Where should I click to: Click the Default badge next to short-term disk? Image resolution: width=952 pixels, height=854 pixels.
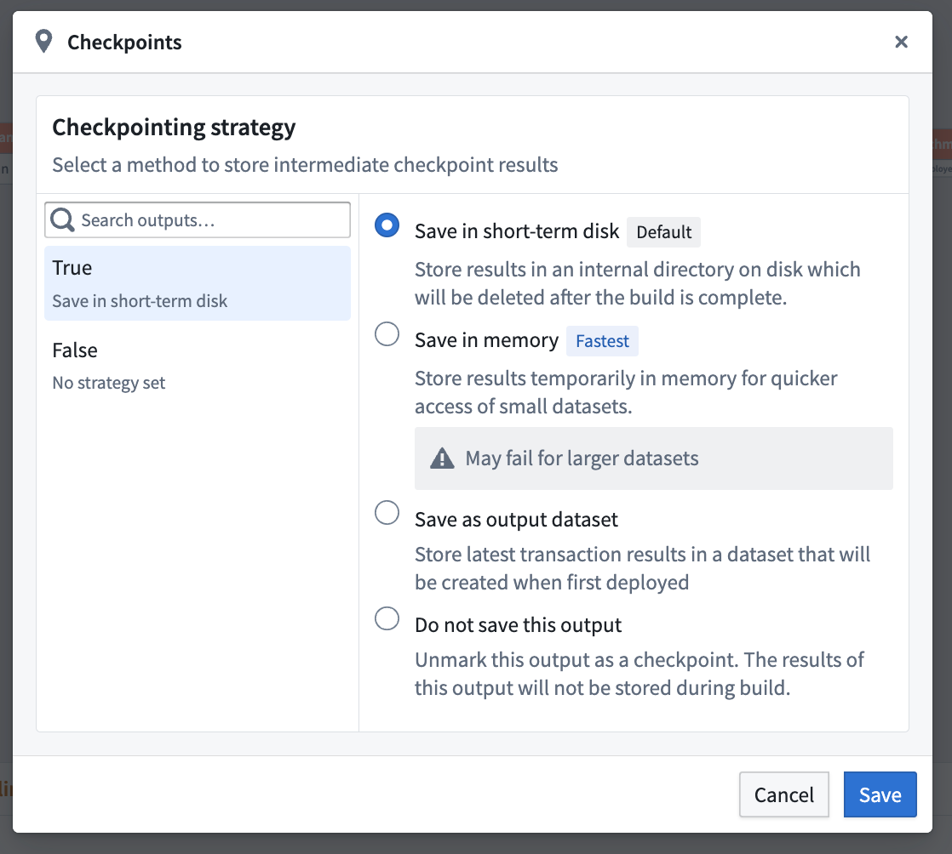pyautogui.click(x=663, y=231)
